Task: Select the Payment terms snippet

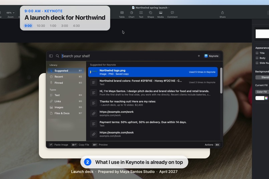Action: [153, 124]
